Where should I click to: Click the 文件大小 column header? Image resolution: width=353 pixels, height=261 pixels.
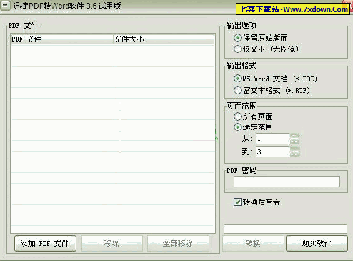[x=164, y=39]
